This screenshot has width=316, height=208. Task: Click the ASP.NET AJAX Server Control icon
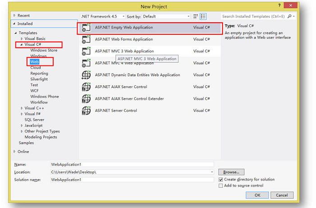click(x=86, y=87)
